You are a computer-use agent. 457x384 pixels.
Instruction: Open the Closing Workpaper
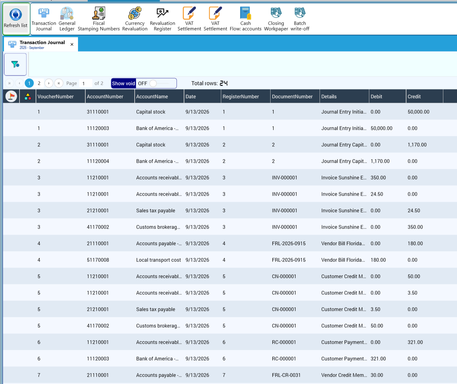(x=276, y=20)
